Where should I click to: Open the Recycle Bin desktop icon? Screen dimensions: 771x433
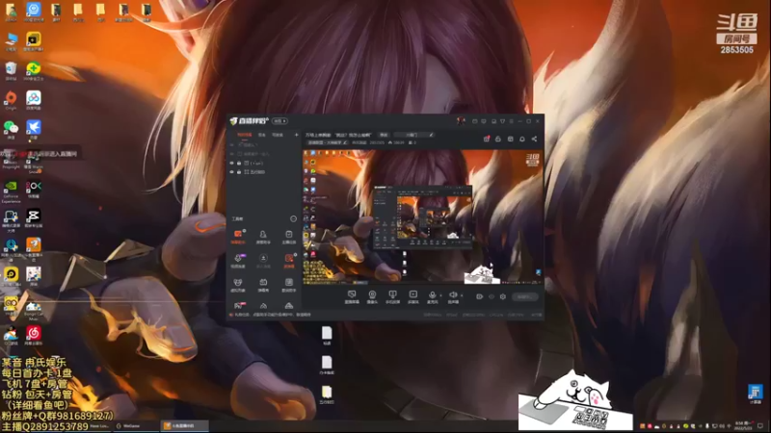pyautogui.click(x=11, y=70)
